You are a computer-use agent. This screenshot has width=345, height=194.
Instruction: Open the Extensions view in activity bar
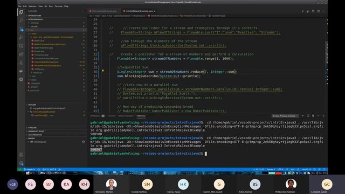click(x=21, y=54)
